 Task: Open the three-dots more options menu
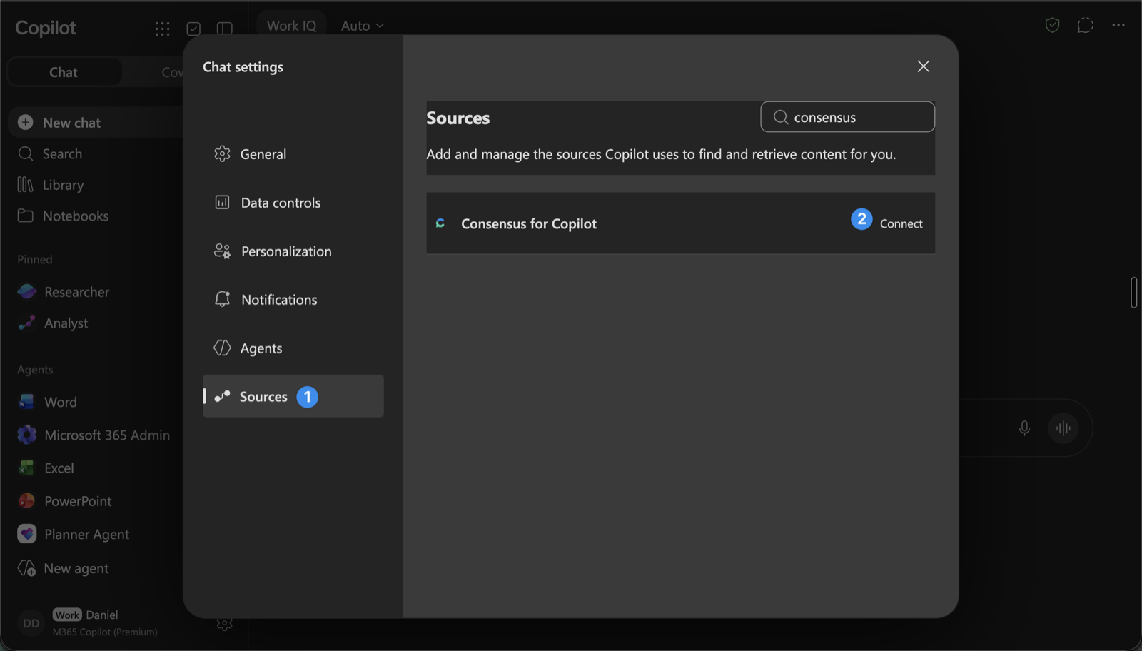[1118, 25]
